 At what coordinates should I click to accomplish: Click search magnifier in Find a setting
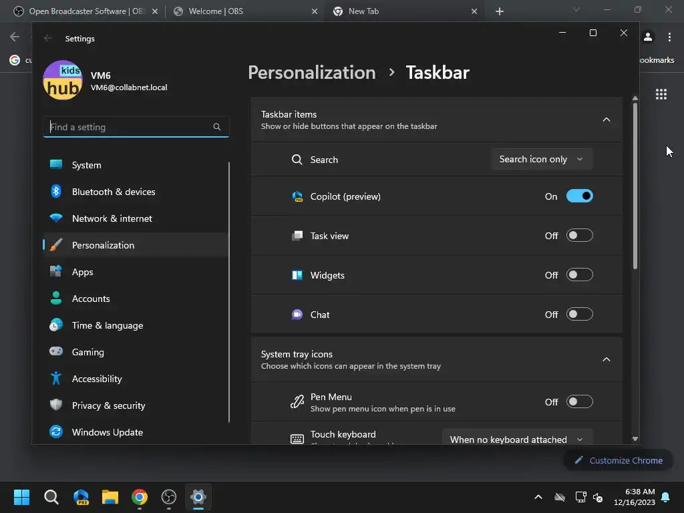[x=217, y=127]
